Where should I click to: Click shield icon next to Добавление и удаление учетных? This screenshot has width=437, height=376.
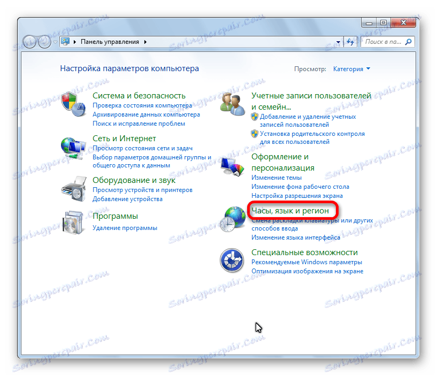255,117
